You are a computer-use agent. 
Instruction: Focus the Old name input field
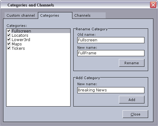click(x=111, y=40)
